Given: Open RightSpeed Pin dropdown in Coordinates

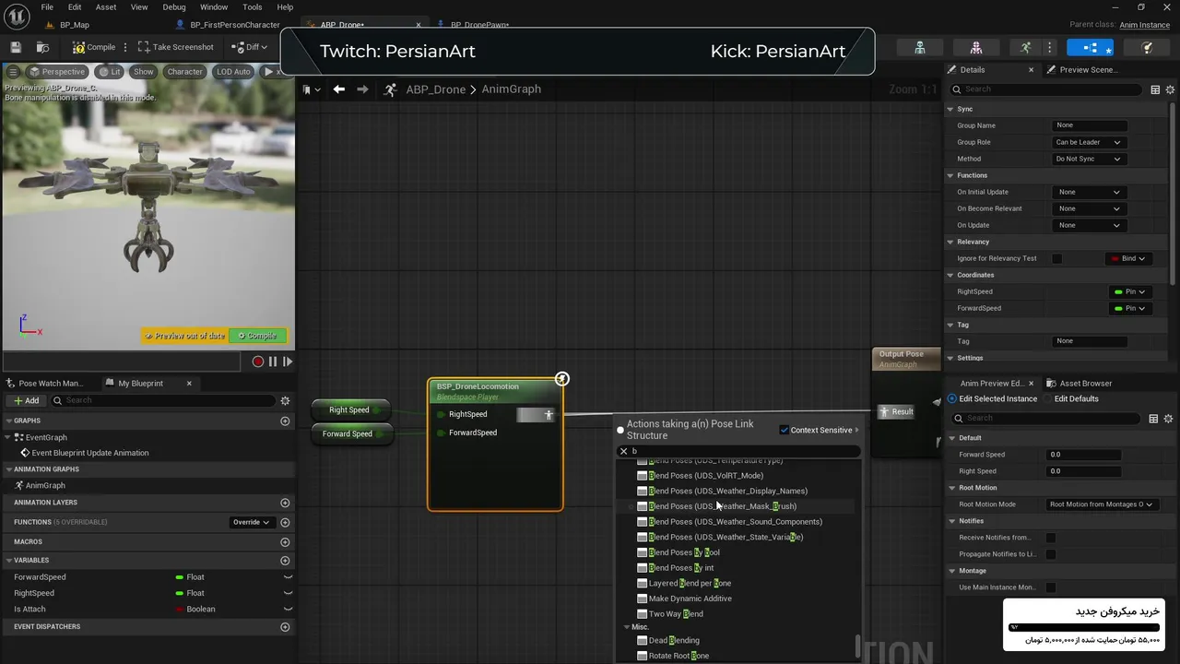Looking at the screenshot, I should (x=1129, y=291).
